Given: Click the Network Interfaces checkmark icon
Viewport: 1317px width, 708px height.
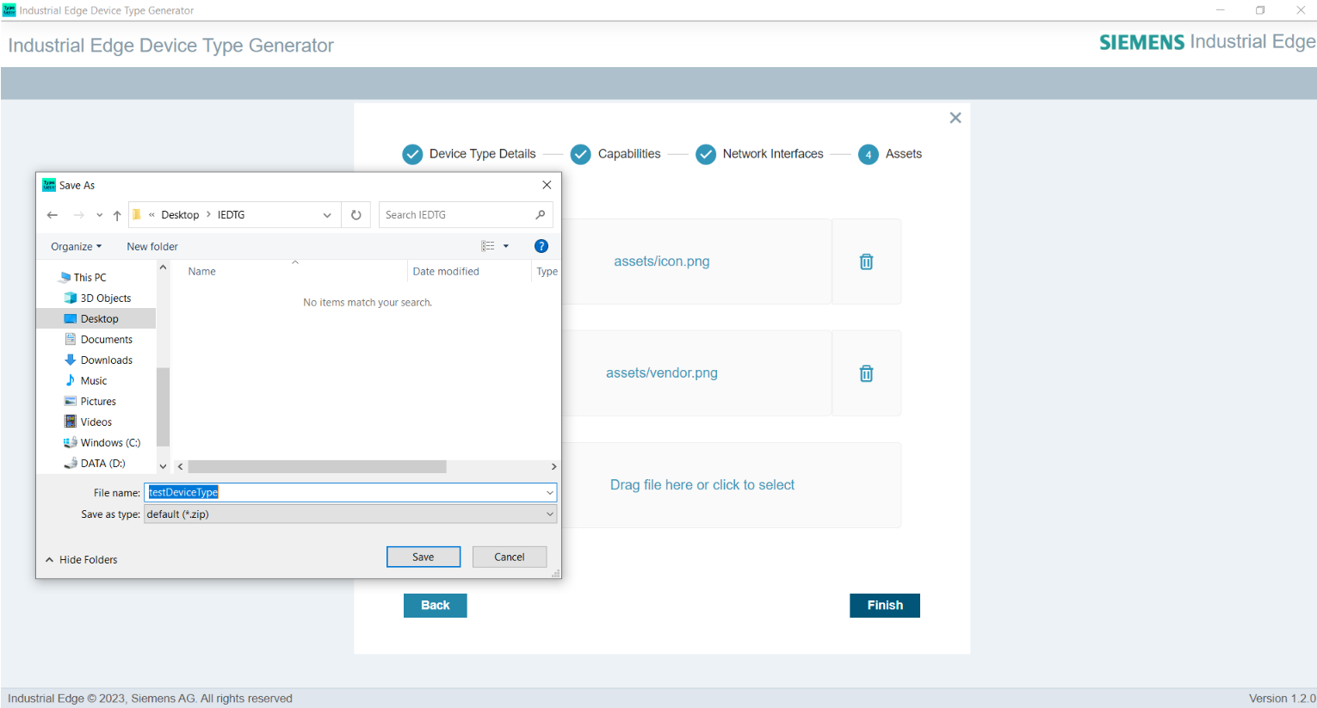Looking at the screenshot, I should coord(706,153).
